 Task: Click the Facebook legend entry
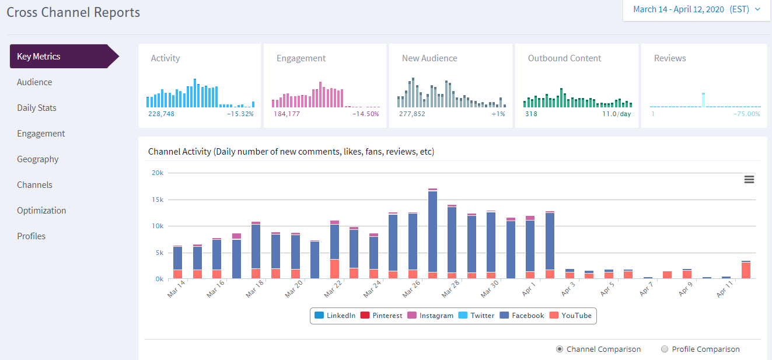coord(522,316)
